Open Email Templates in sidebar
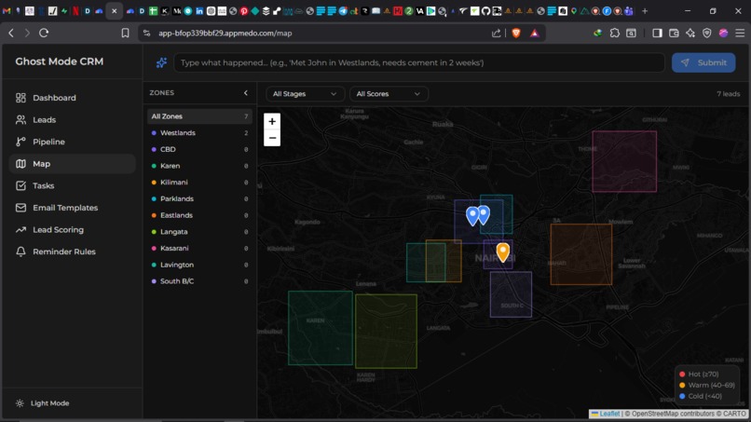 (72, 208)
